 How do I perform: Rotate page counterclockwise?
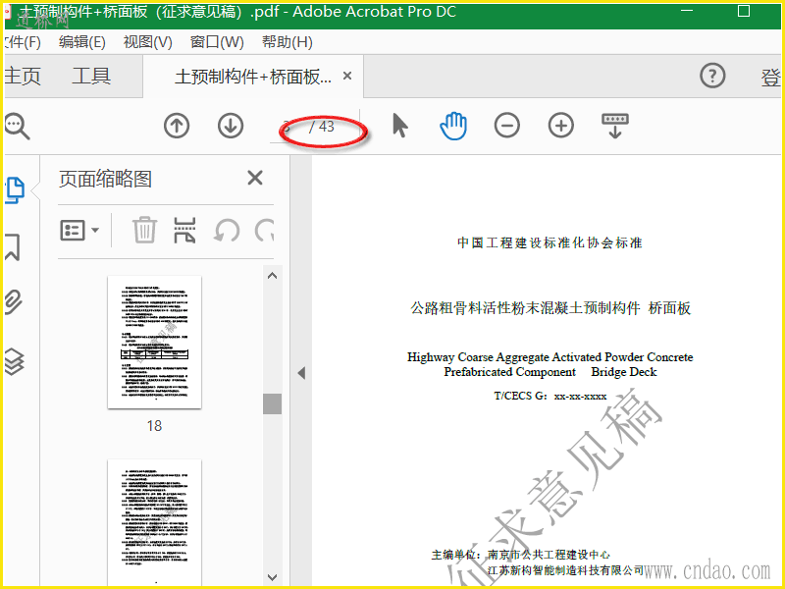[x=227, y=231]
